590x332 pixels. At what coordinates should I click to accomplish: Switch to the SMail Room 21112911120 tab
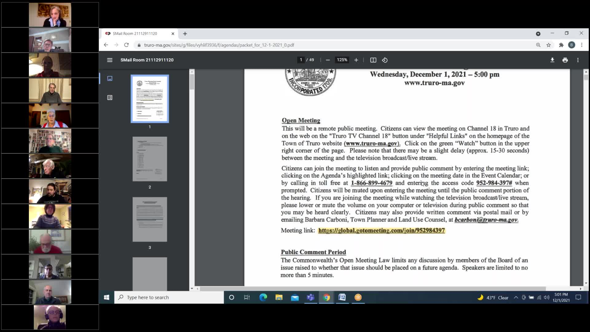(x=135, y=34)
